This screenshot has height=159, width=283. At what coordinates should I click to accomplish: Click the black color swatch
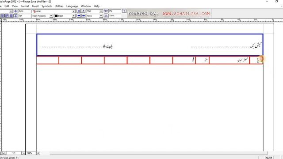(56, 16)
